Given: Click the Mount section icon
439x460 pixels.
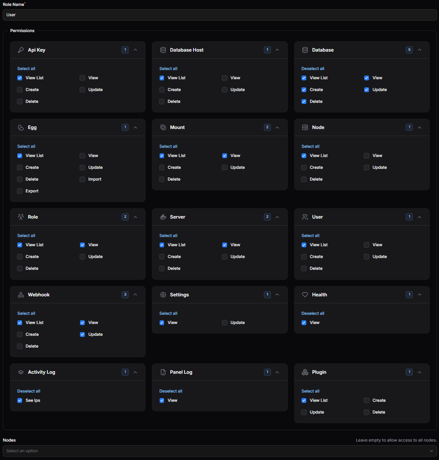Looking at the screenshot, I should click(163, 128).
